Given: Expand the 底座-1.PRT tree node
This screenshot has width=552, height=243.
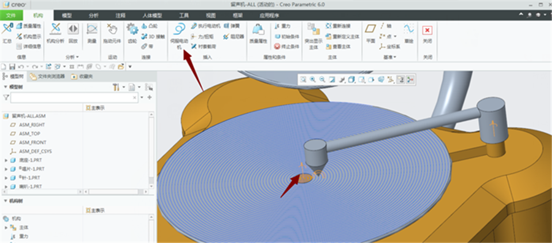Looking at the screenshot, I should (6, 160).
